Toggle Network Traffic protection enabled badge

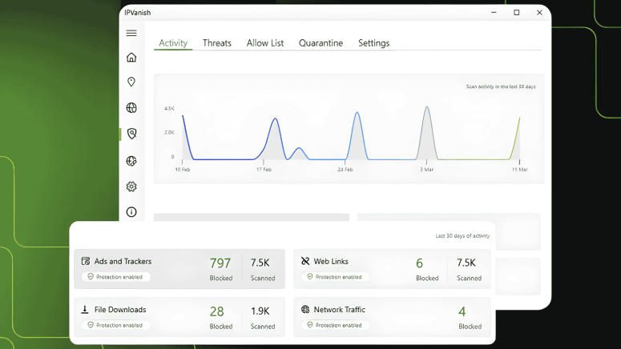tap(334, 325)
